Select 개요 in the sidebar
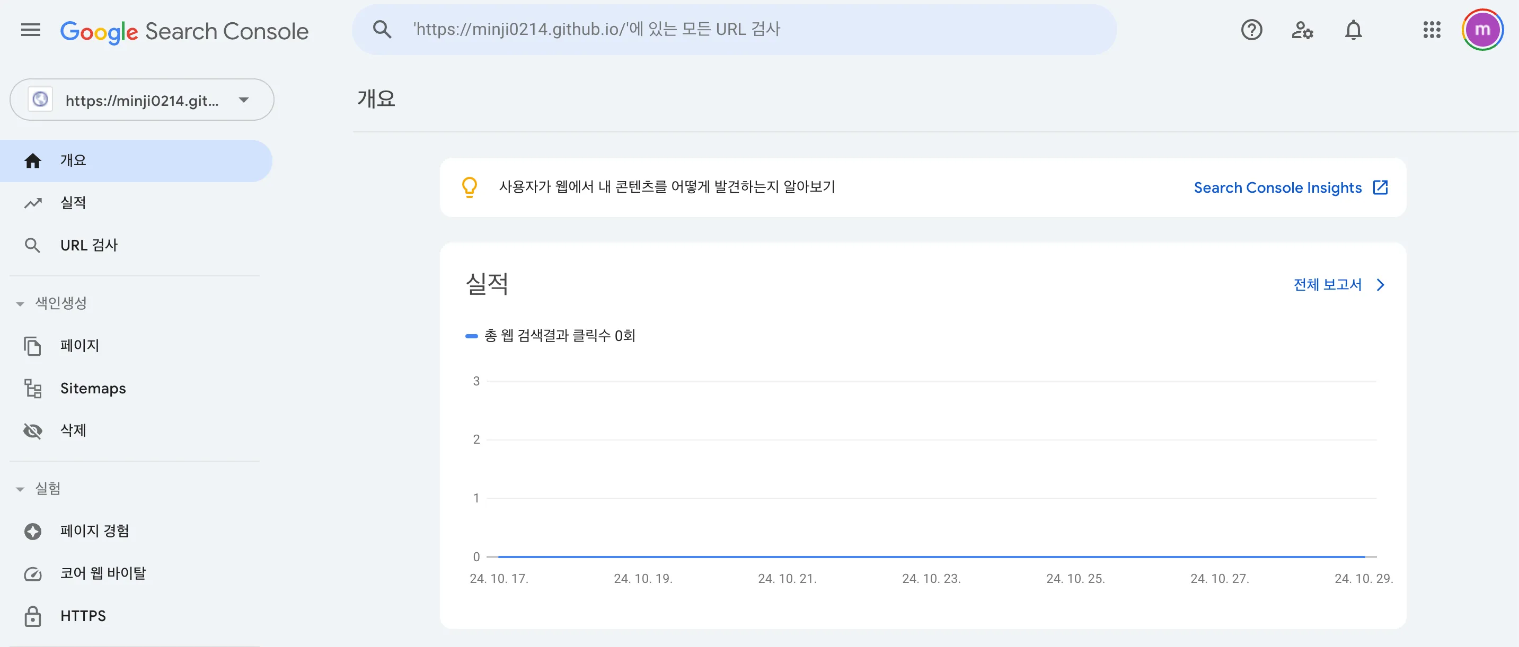1519x647 pixels. point(73,160)
